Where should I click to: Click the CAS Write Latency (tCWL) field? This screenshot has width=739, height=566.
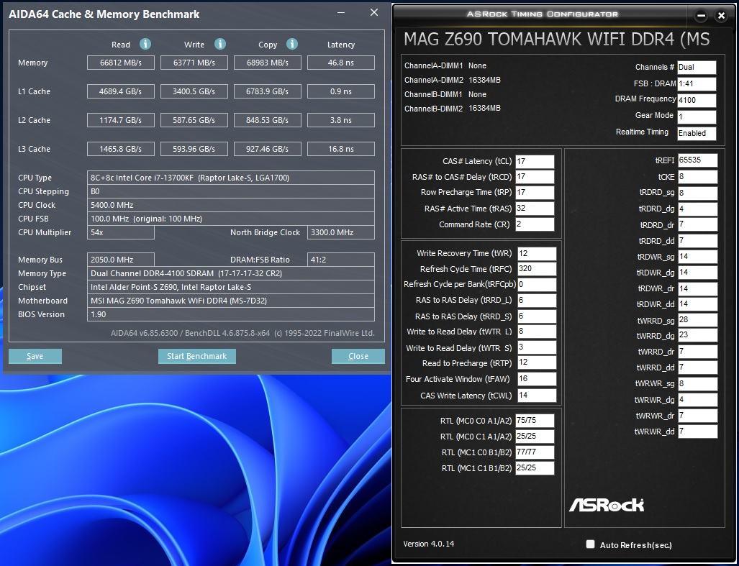point(537,396)
